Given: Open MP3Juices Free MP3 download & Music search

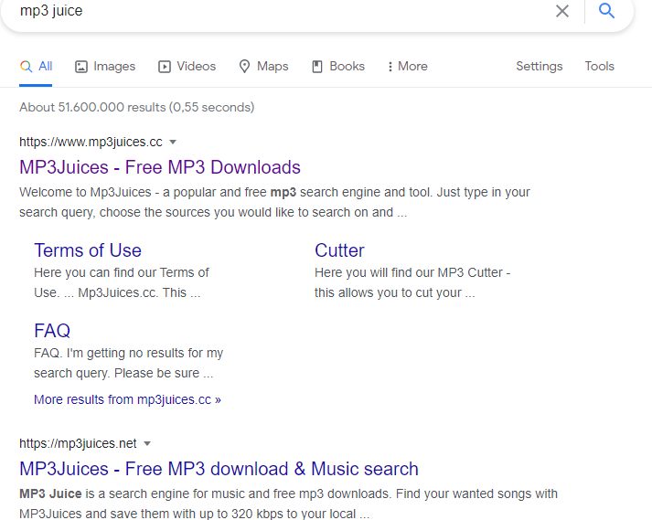Looking at the screenshot, I should [x=219, y=469].
